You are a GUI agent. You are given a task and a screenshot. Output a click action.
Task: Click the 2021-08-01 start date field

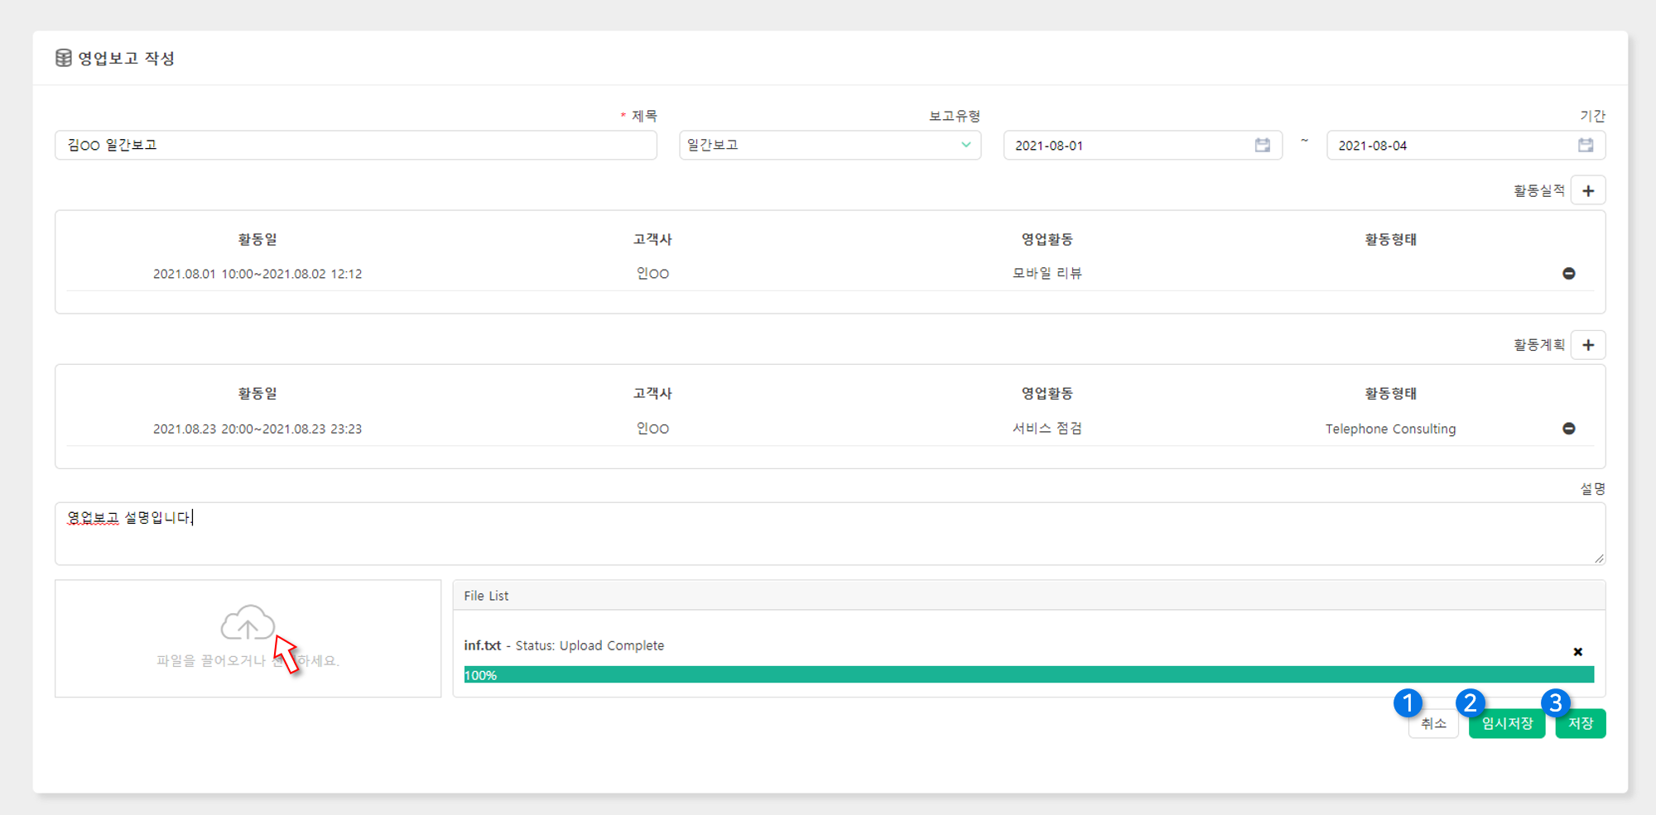coord(1126,146)
